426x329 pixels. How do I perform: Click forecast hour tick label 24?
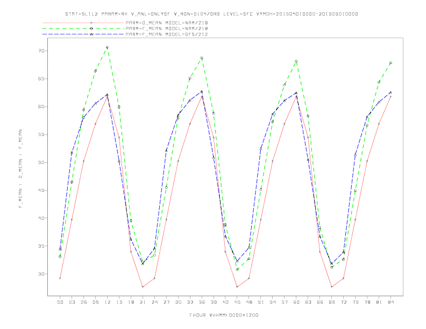pyautogui.click(x=154, y=302)
